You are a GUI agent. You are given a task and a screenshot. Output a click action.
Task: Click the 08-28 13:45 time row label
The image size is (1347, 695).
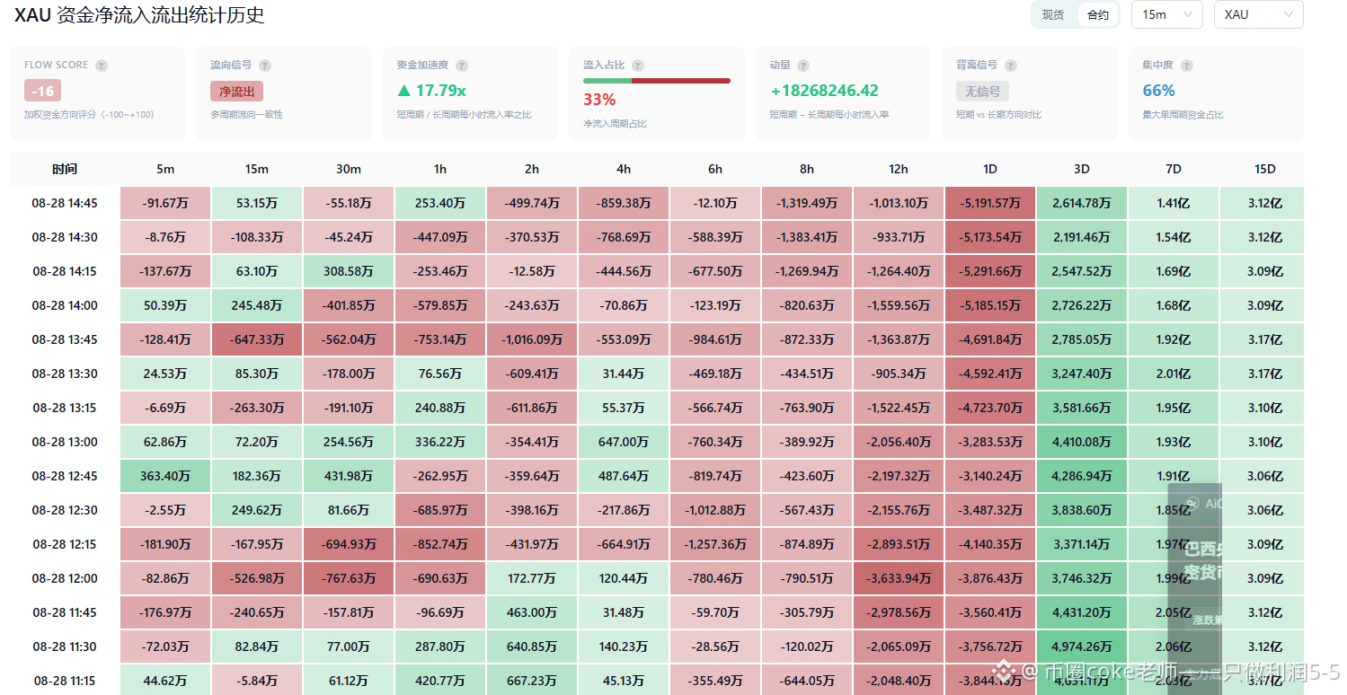pyautogui.click(x=65, y=339)
